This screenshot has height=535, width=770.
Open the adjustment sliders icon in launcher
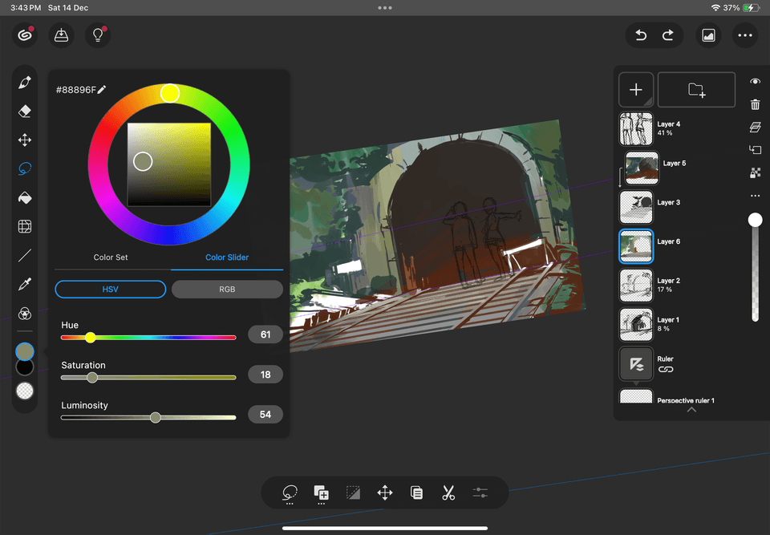[x=480, y=492]
